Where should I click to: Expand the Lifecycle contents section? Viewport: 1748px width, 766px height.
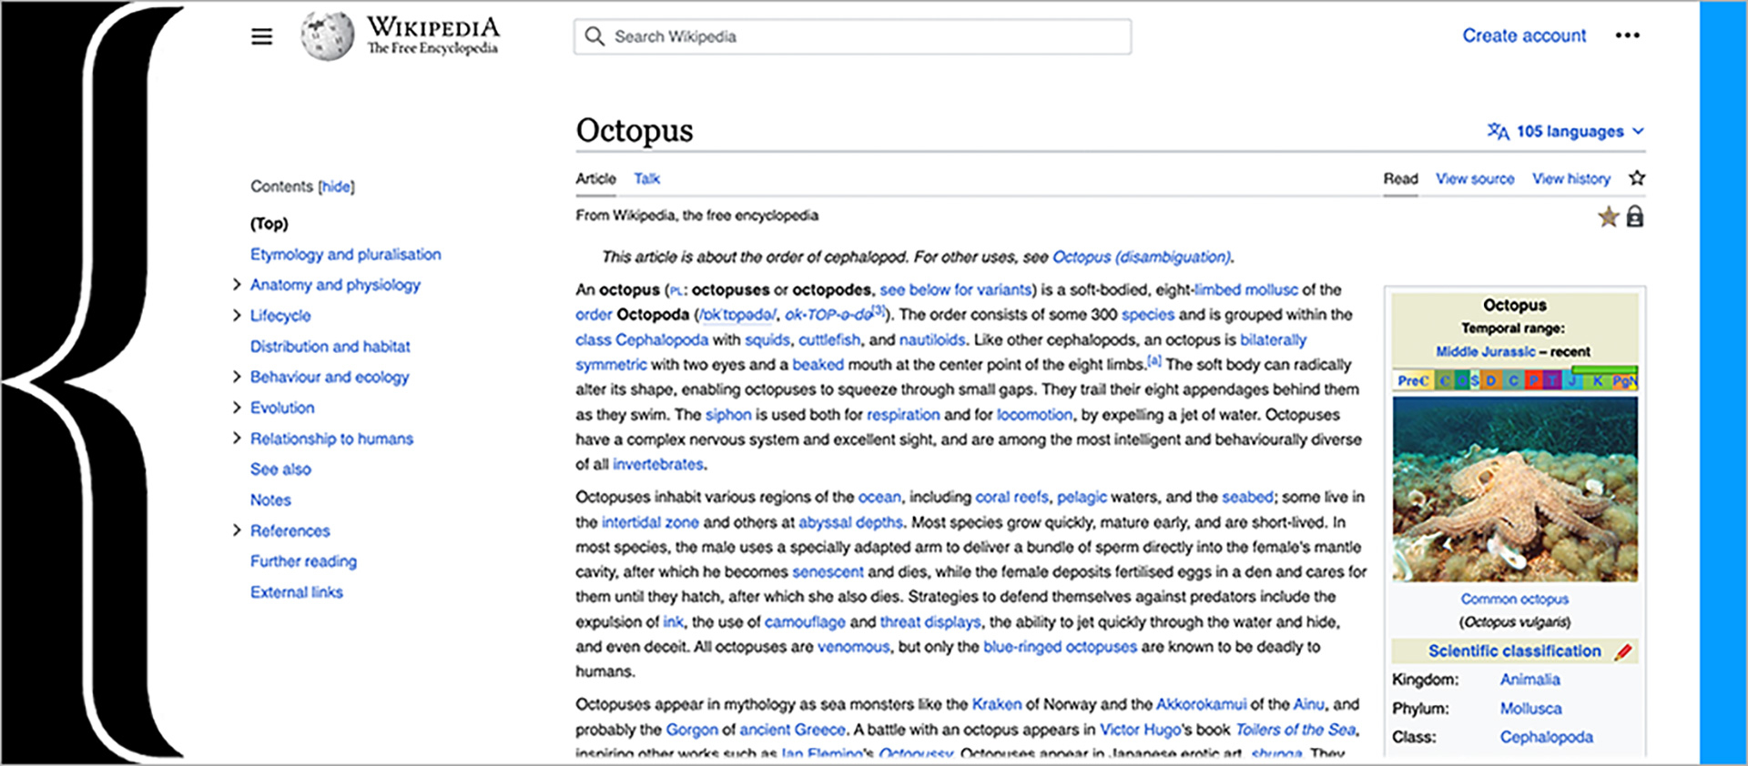tap(237, 316)
